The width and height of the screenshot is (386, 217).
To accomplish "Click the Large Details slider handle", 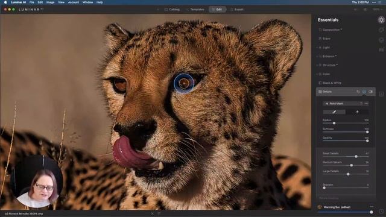I will click(348, 174).
